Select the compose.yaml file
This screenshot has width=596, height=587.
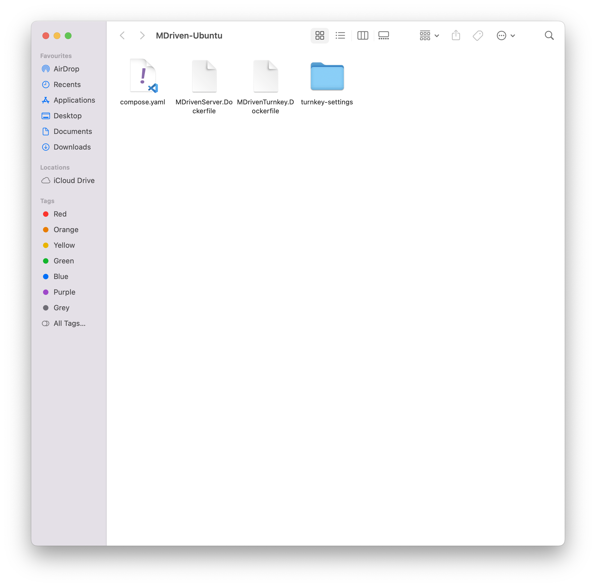(x=143, y=76)
